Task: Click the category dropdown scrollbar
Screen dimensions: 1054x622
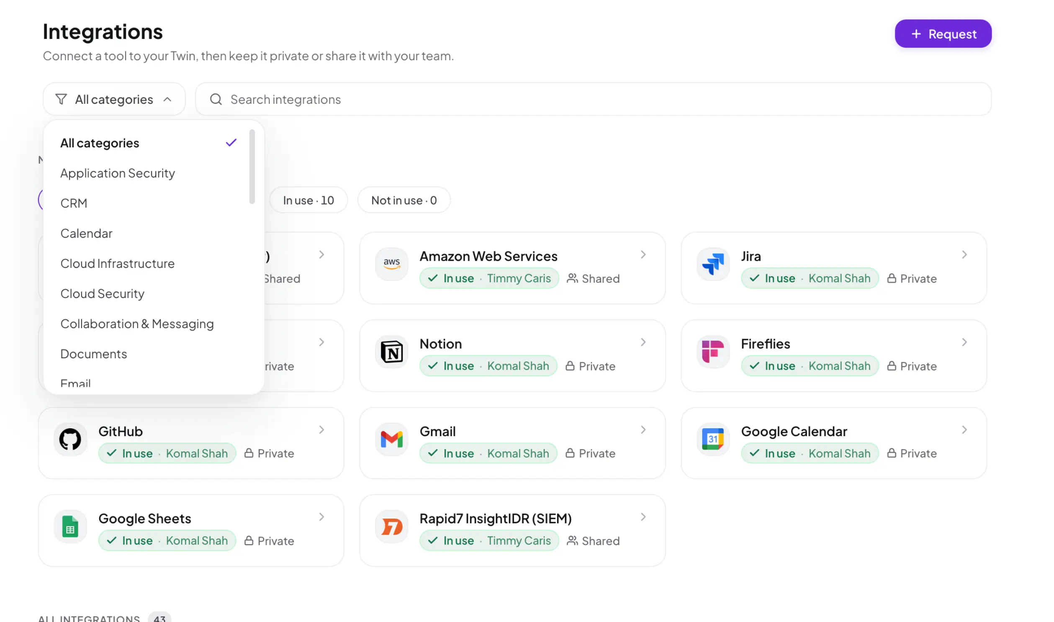Action: tap(252, 167)
